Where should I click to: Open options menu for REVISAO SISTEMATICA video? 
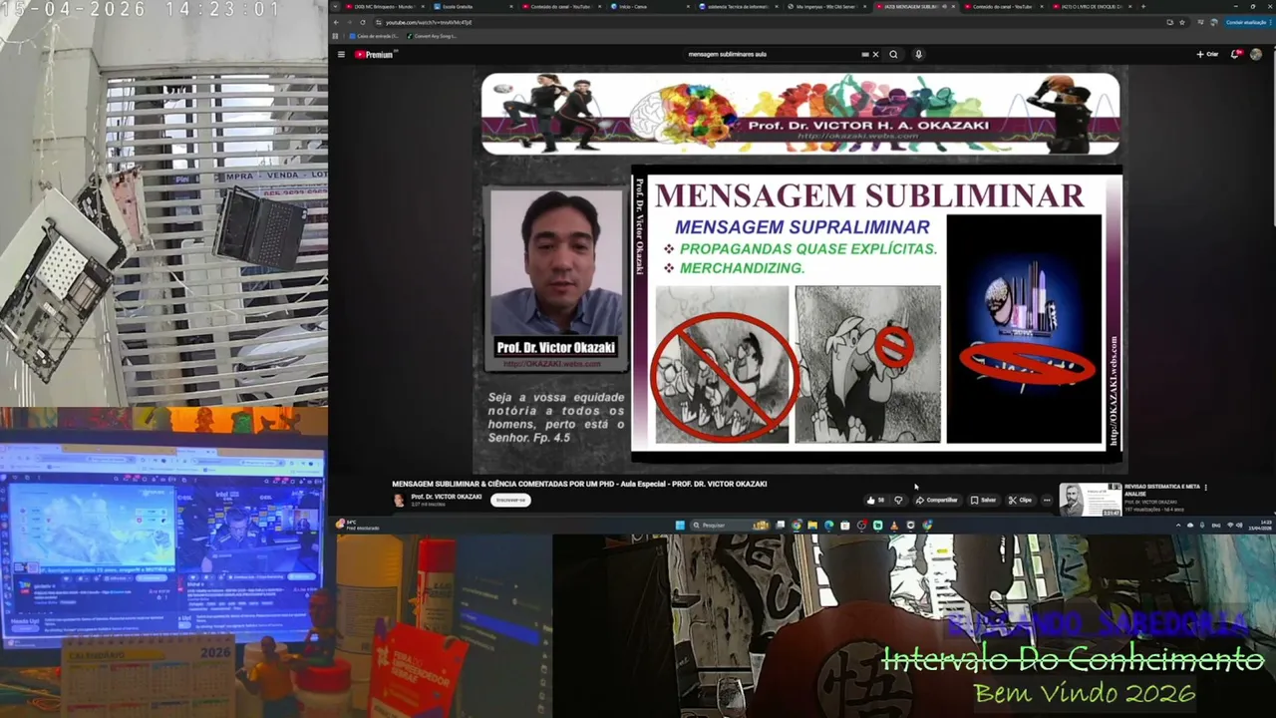point(1205,488)
